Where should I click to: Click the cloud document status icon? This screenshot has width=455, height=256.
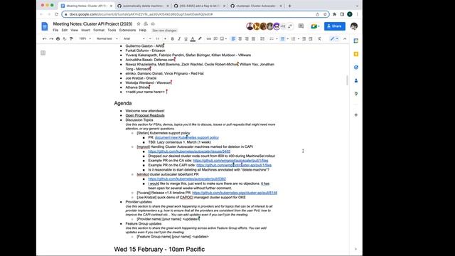coord(153,23)
